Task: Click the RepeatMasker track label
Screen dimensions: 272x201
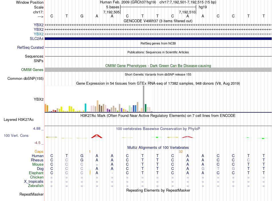Action: (31, 194)
